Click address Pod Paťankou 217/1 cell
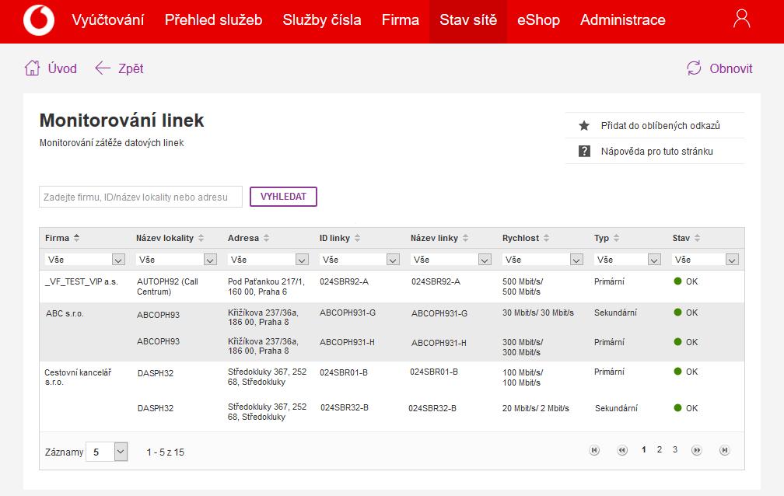Viewport: 784px width, 496px height. [x=266, y=287]
